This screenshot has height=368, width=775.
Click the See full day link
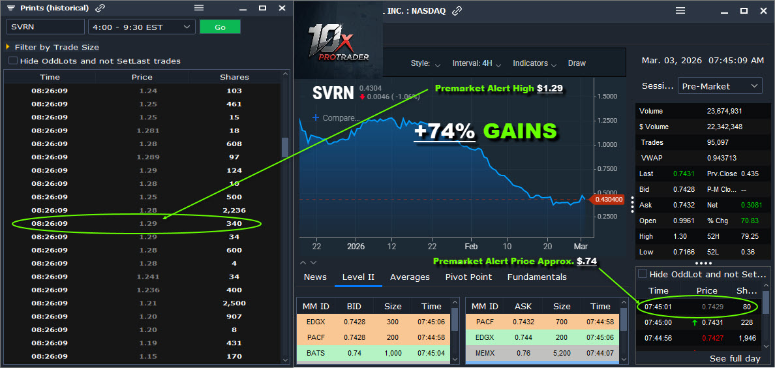pyautogui.click(x=735, y=358)
